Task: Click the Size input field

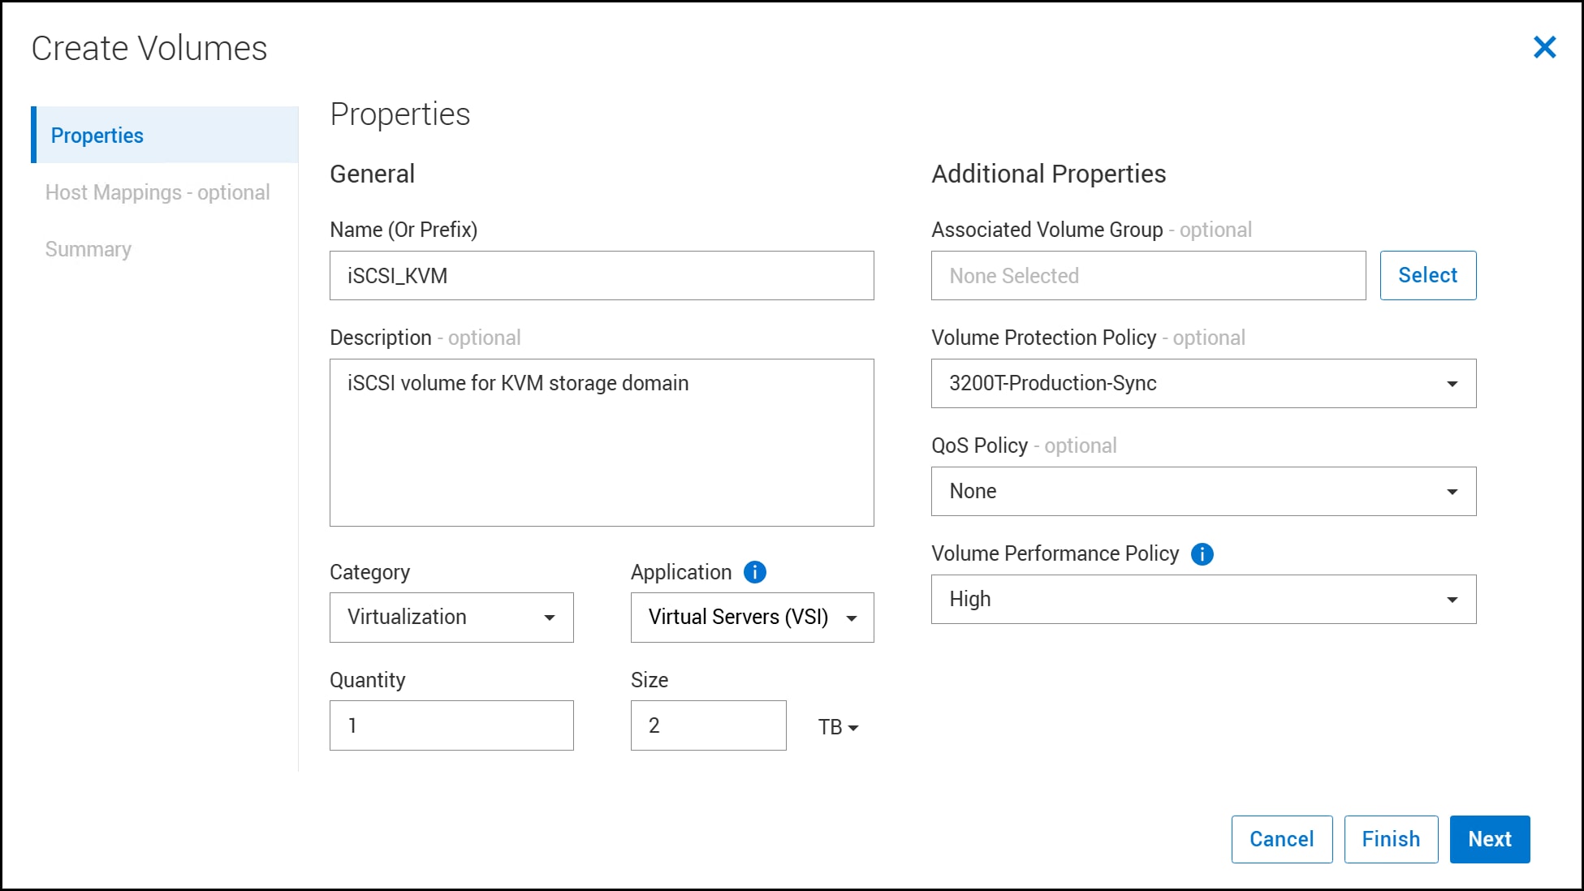Action: tap(708, 725)
